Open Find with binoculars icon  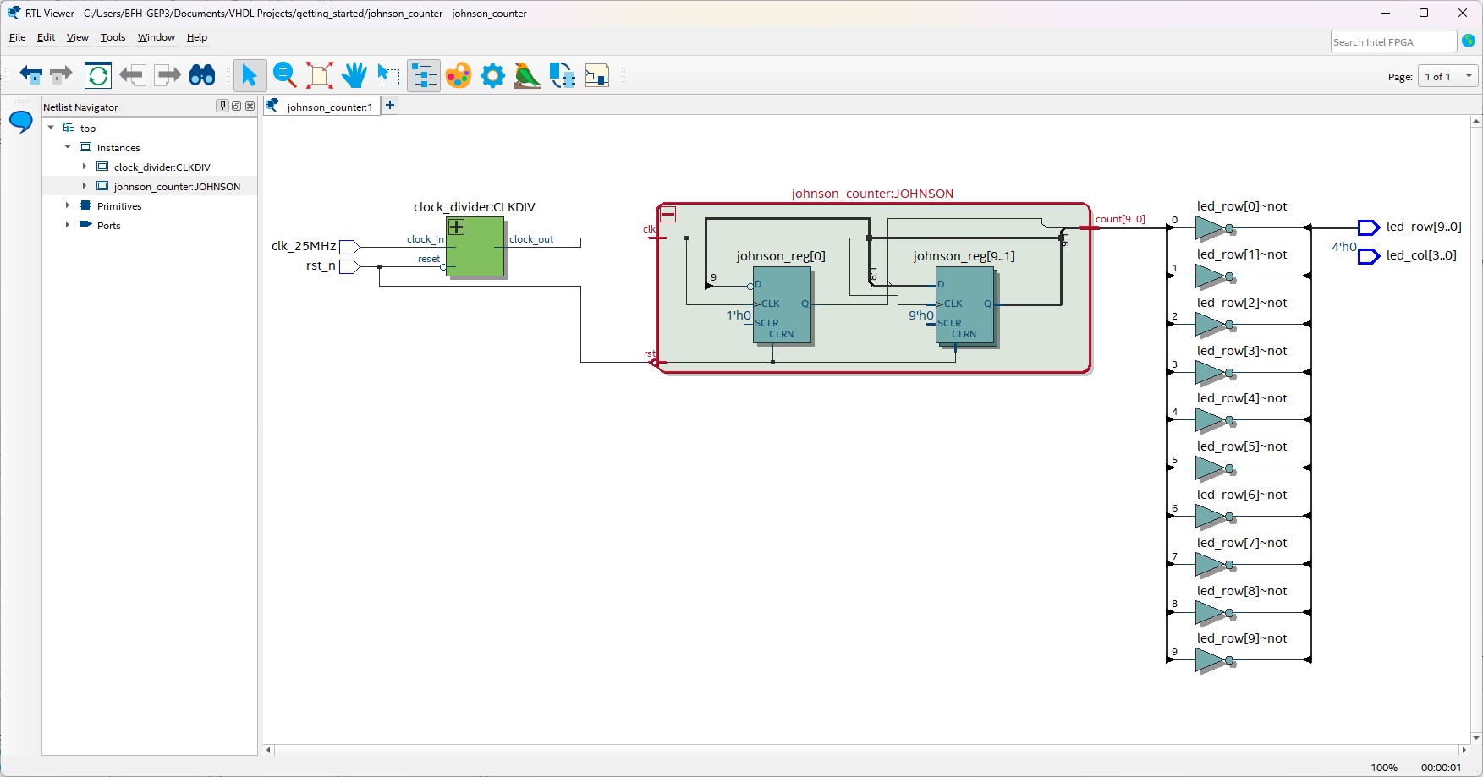click(x=202, y=75)
